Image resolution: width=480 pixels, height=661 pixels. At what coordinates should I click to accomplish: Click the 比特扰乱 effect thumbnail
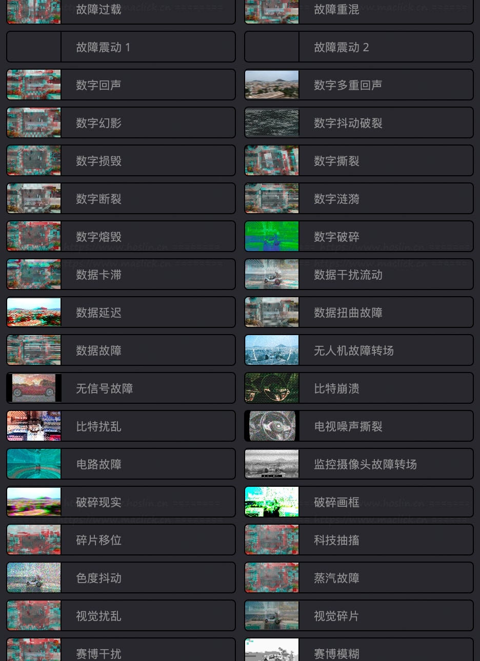coord(34,426)
